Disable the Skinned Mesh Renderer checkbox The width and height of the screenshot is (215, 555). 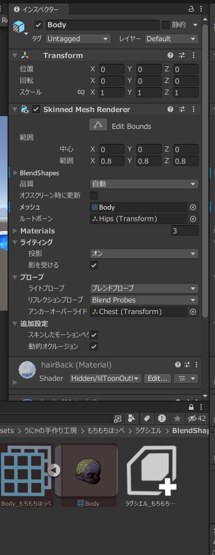(x=36, y=109)
